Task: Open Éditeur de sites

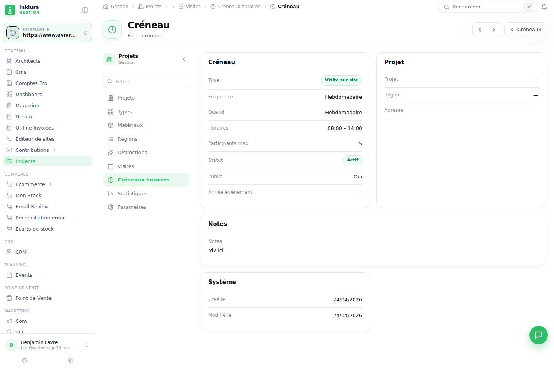Action: click(47, 139)
